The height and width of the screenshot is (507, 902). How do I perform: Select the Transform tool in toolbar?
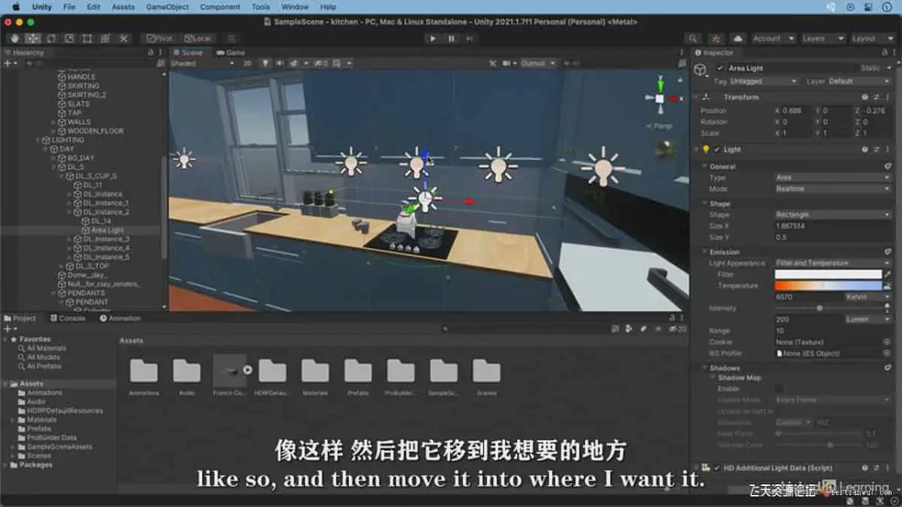[x=105, y=38]
